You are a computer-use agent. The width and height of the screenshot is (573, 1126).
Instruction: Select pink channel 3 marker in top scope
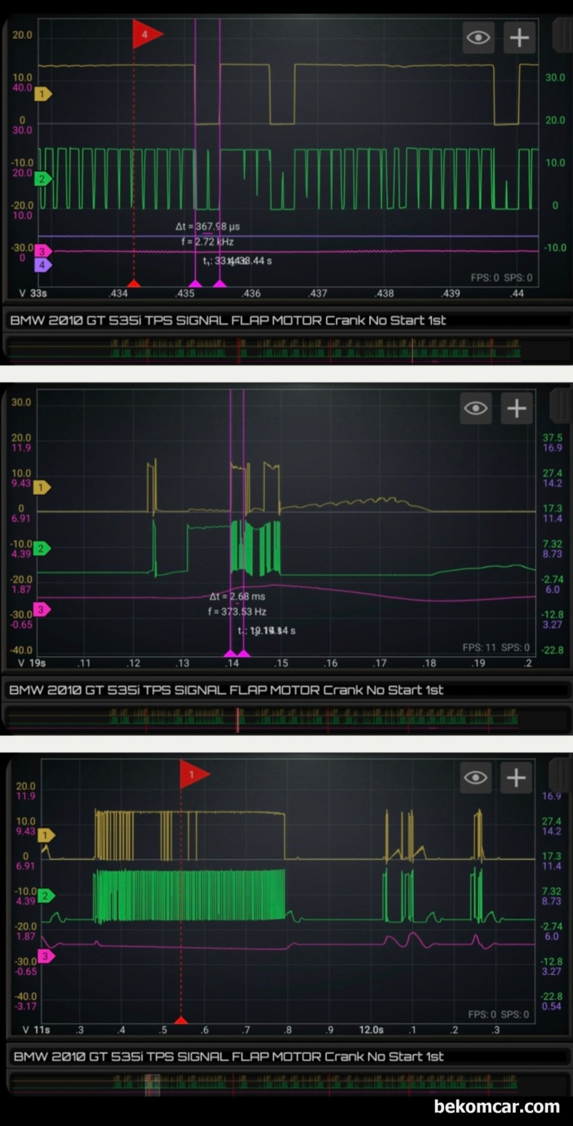(x=43, y=251)
